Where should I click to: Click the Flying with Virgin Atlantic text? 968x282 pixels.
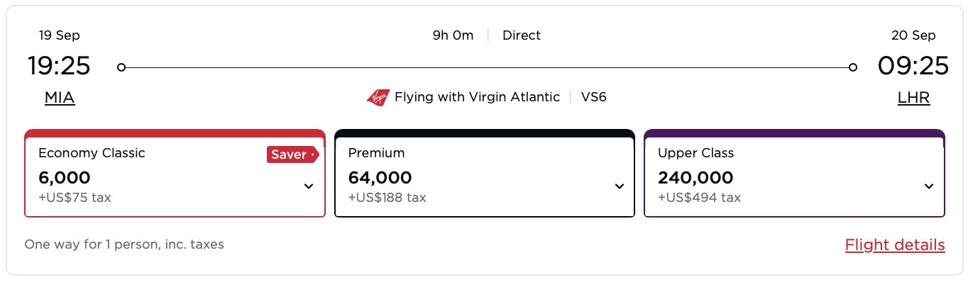click(477, 97)
